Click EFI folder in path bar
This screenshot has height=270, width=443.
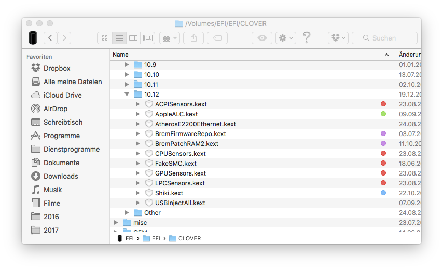[151, 239]
